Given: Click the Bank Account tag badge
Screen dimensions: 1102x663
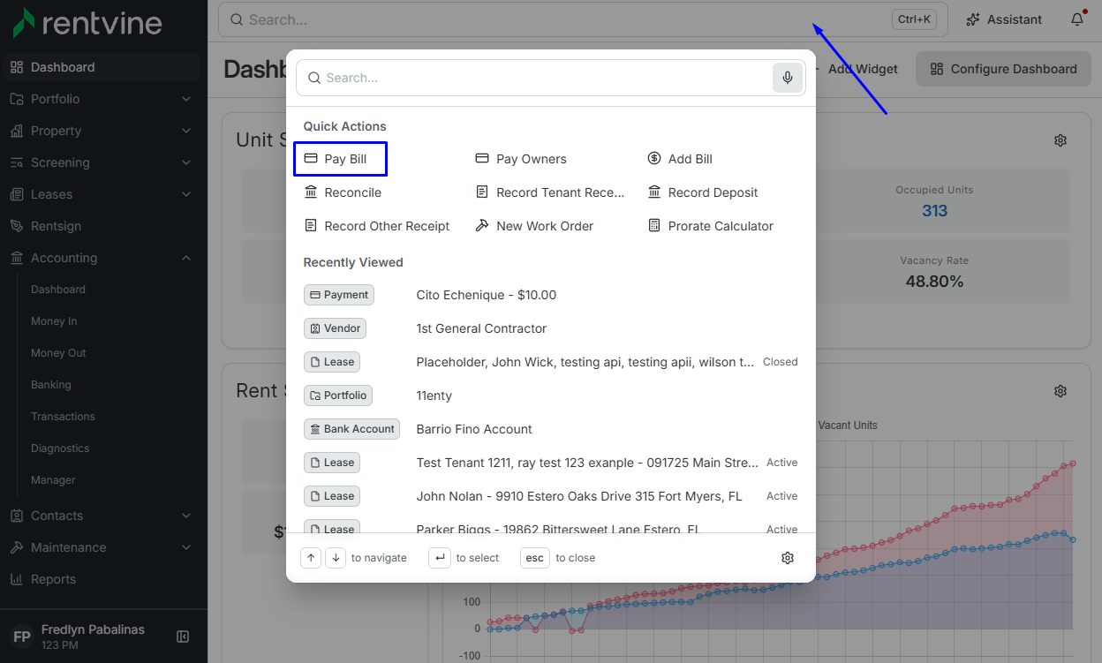Looking at the screenshot, I should tap(351, 429).
